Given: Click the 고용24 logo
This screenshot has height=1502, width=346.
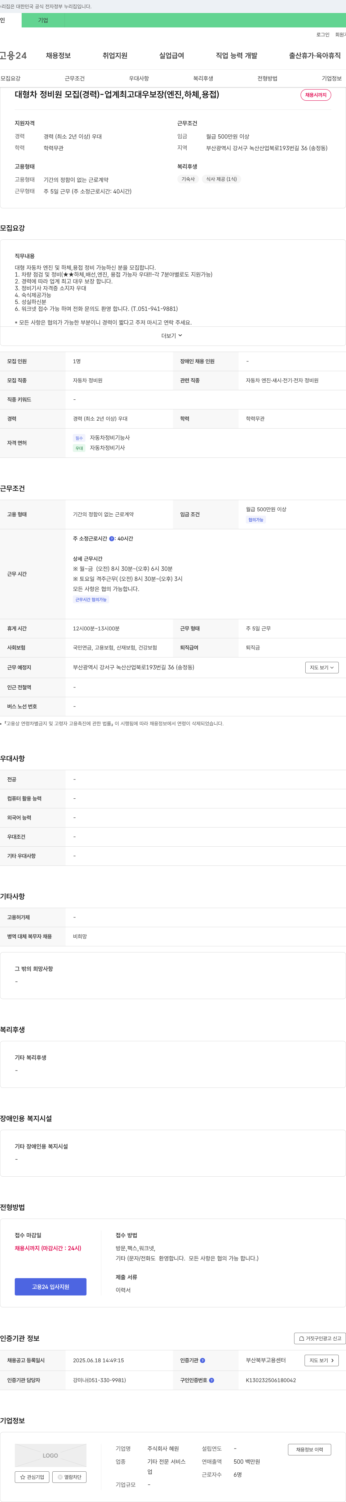Looking at the screenshot, I should (x=13, y=55).
